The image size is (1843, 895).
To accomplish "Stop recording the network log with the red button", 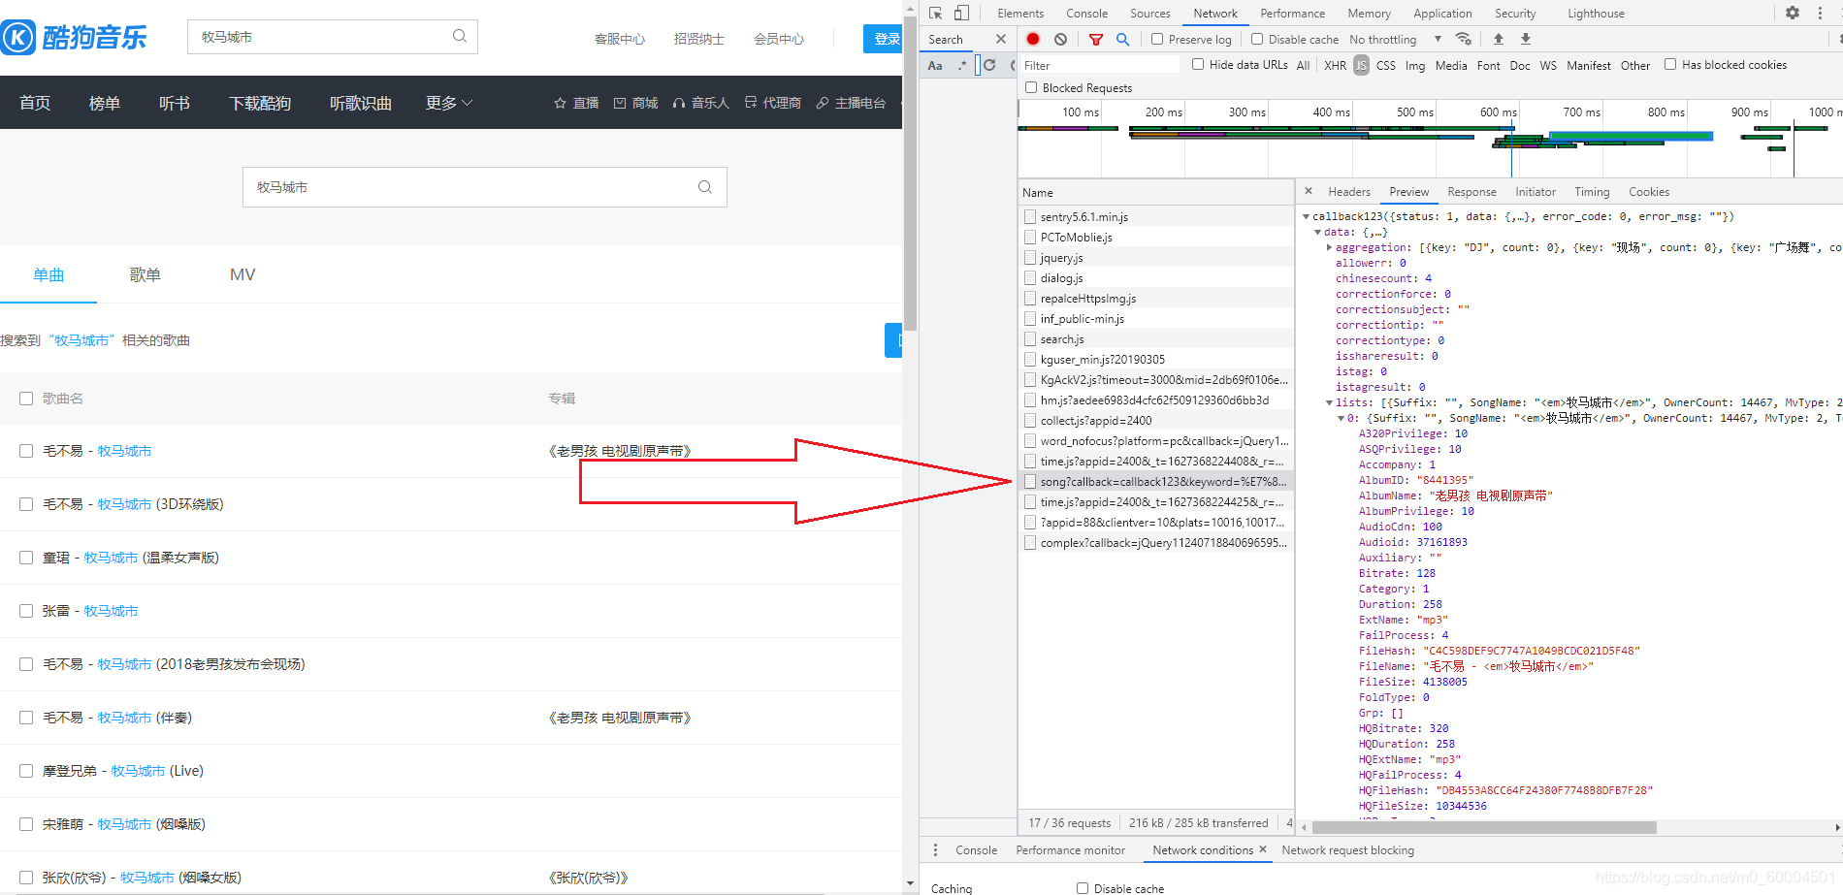I will point(1033,39).
